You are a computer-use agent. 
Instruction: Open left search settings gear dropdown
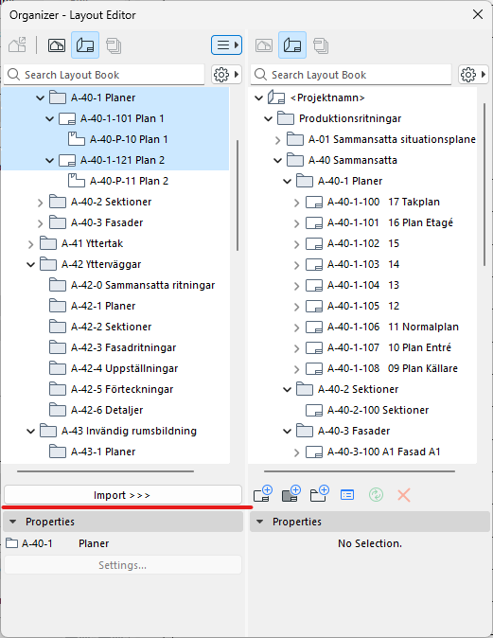tap(226, 75)
